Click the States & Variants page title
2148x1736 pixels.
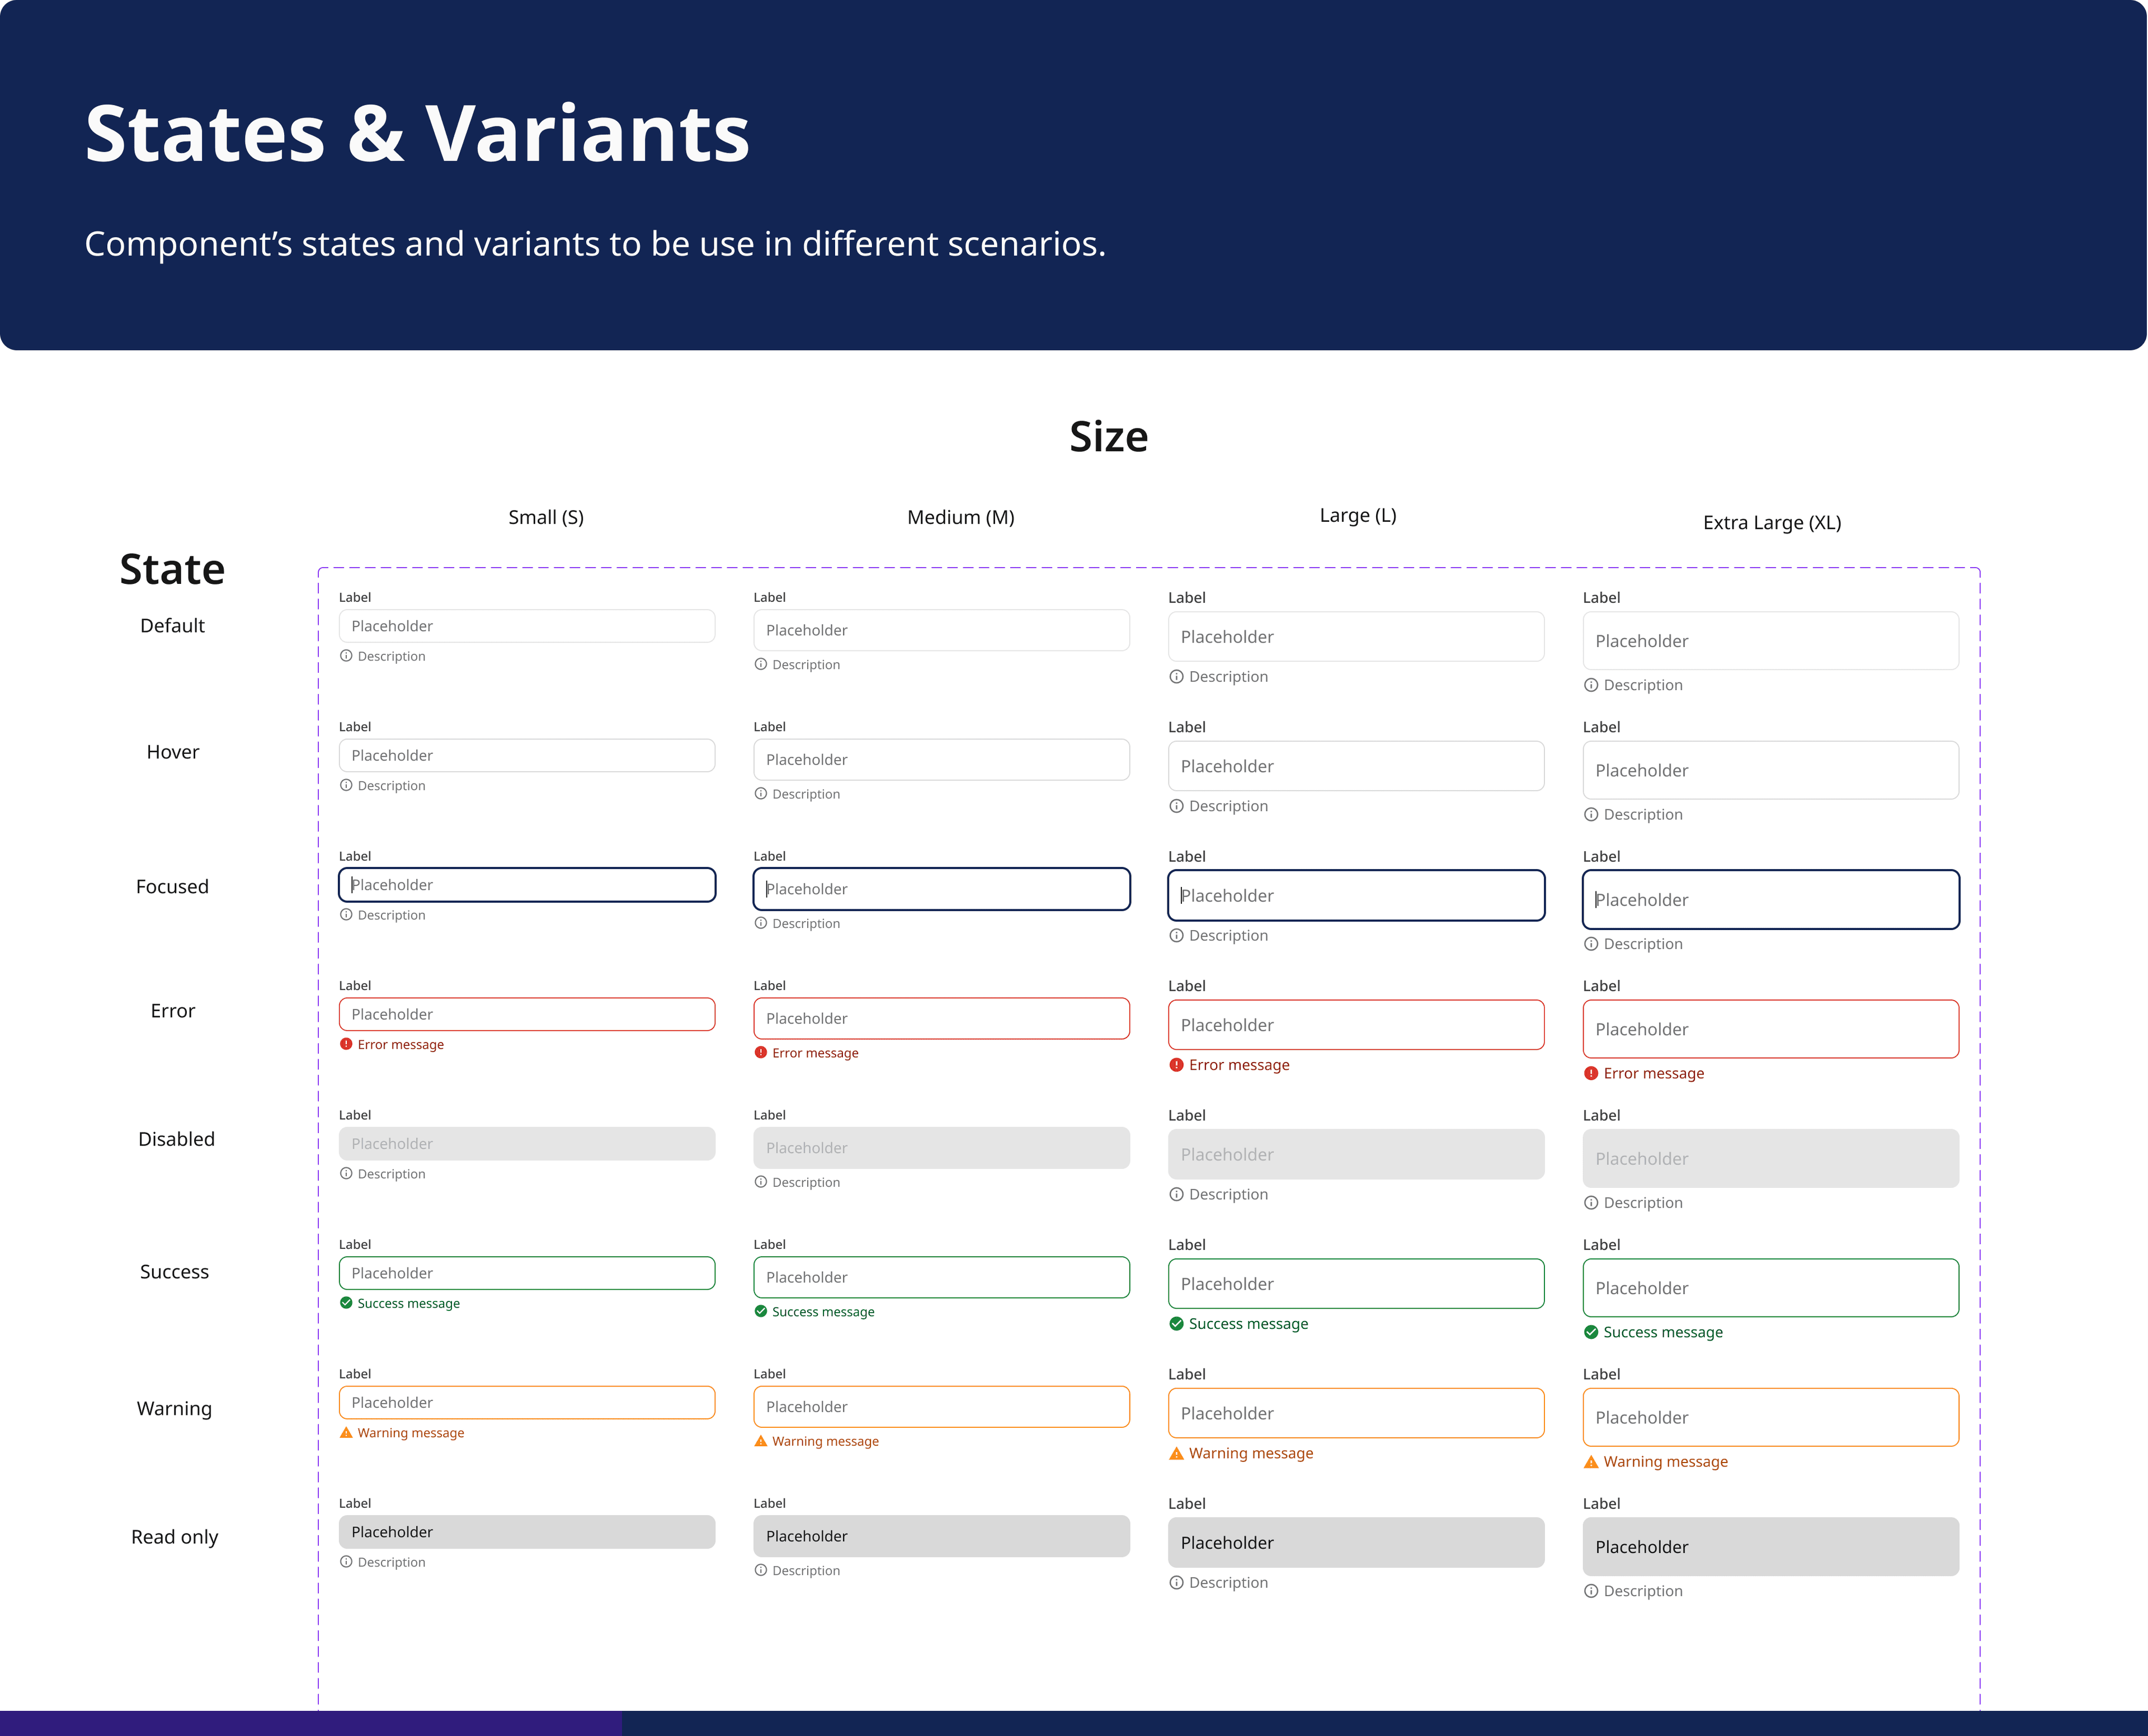coord(417,134)
